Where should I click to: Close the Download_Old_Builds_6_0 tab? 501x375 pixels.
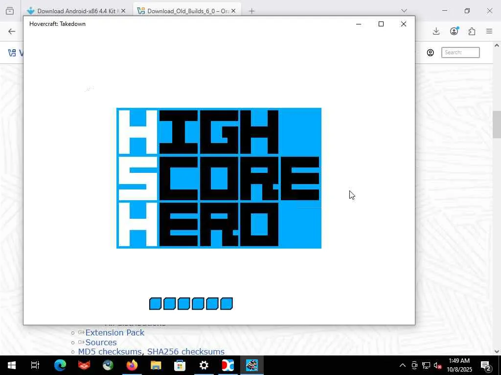tap(233, 11)
